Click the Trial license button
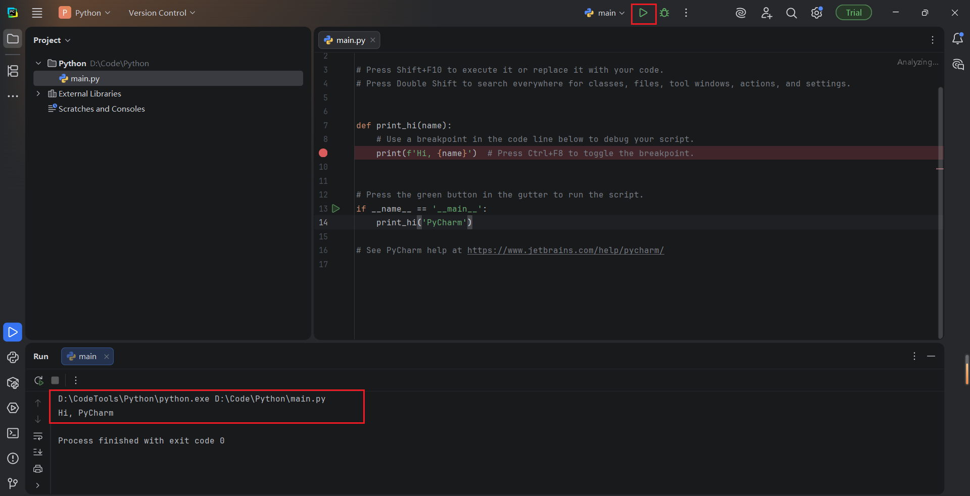This screenshot has height=496, width=970. coord(854,13)
